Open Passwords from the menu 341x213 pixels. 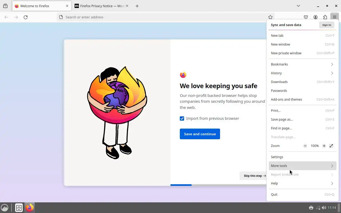tap(303, 91)
